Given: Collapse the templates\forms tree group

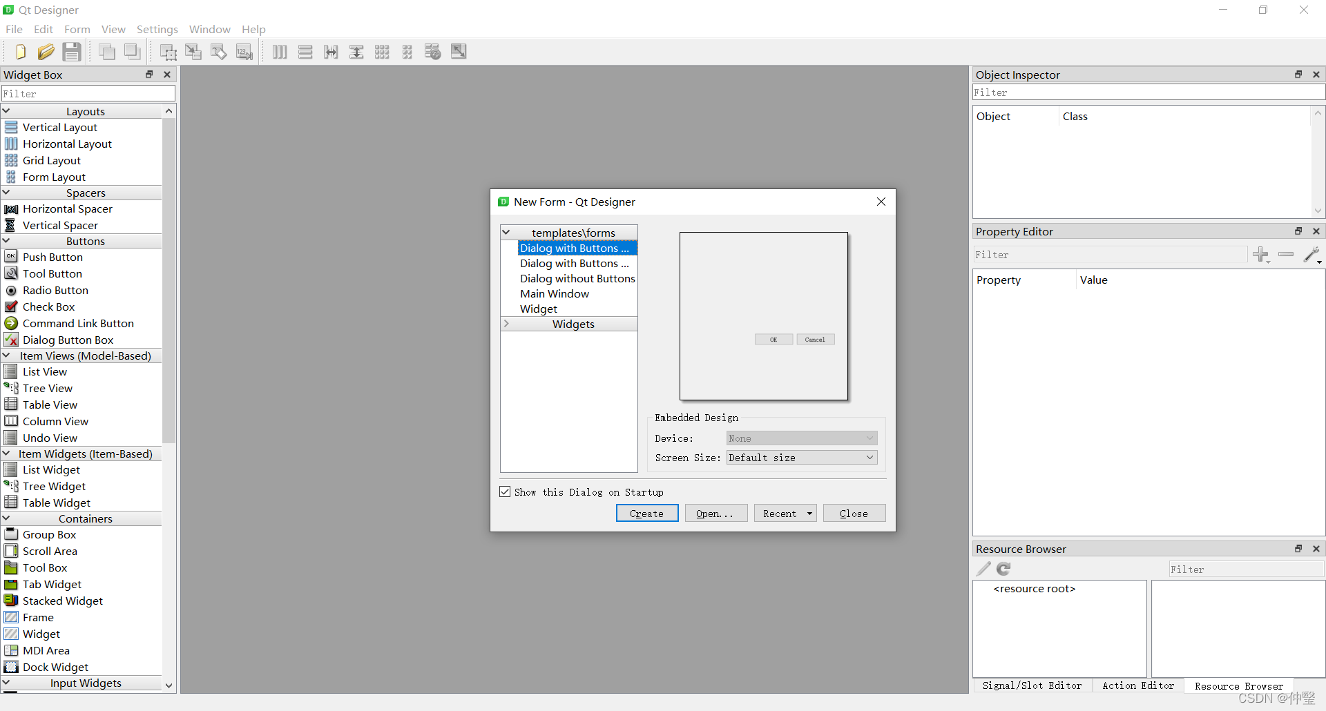Looking at the screenshot, I should (506, 233).
